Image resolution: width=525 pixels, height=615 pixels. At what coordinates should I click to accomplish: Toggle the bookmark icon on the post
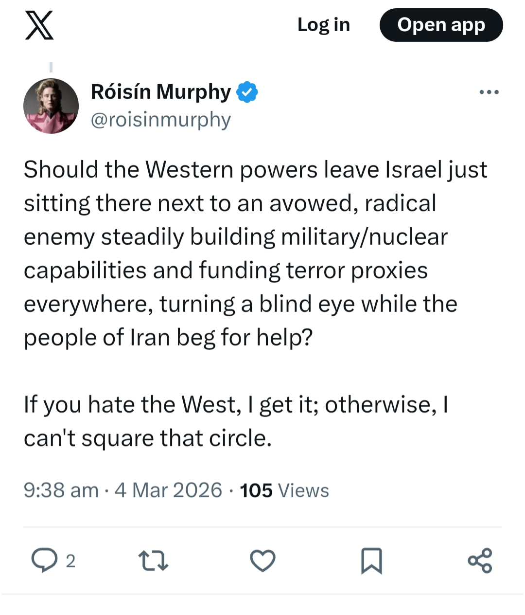(372, 561)
